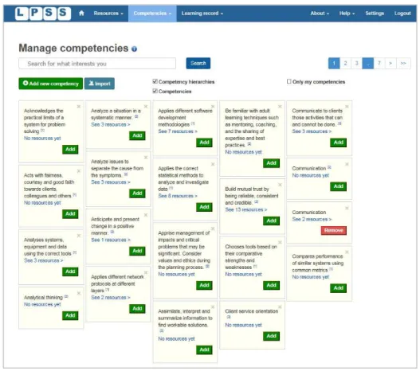This screenshot has width=420, height=371.
Task: Close the Communication card that has Remove button
Action: click(x=347, y=208)
